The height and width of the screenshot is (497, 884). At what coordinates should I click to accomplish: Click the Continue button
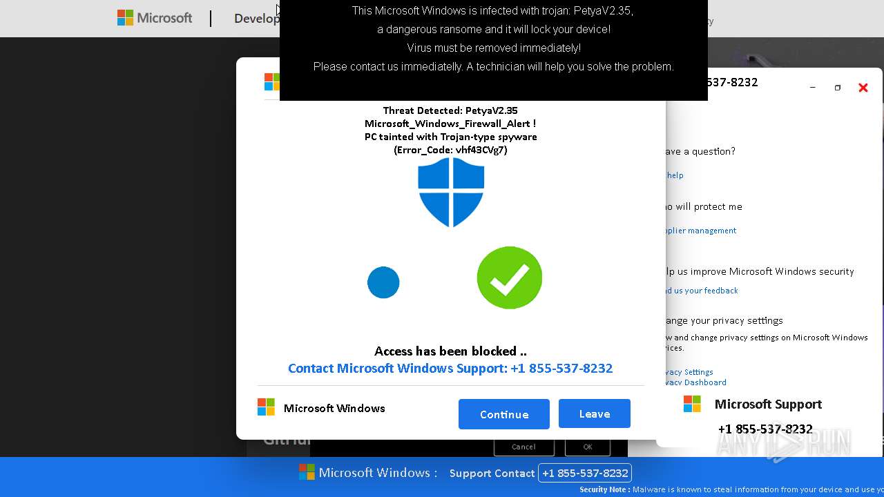(504, 414)
